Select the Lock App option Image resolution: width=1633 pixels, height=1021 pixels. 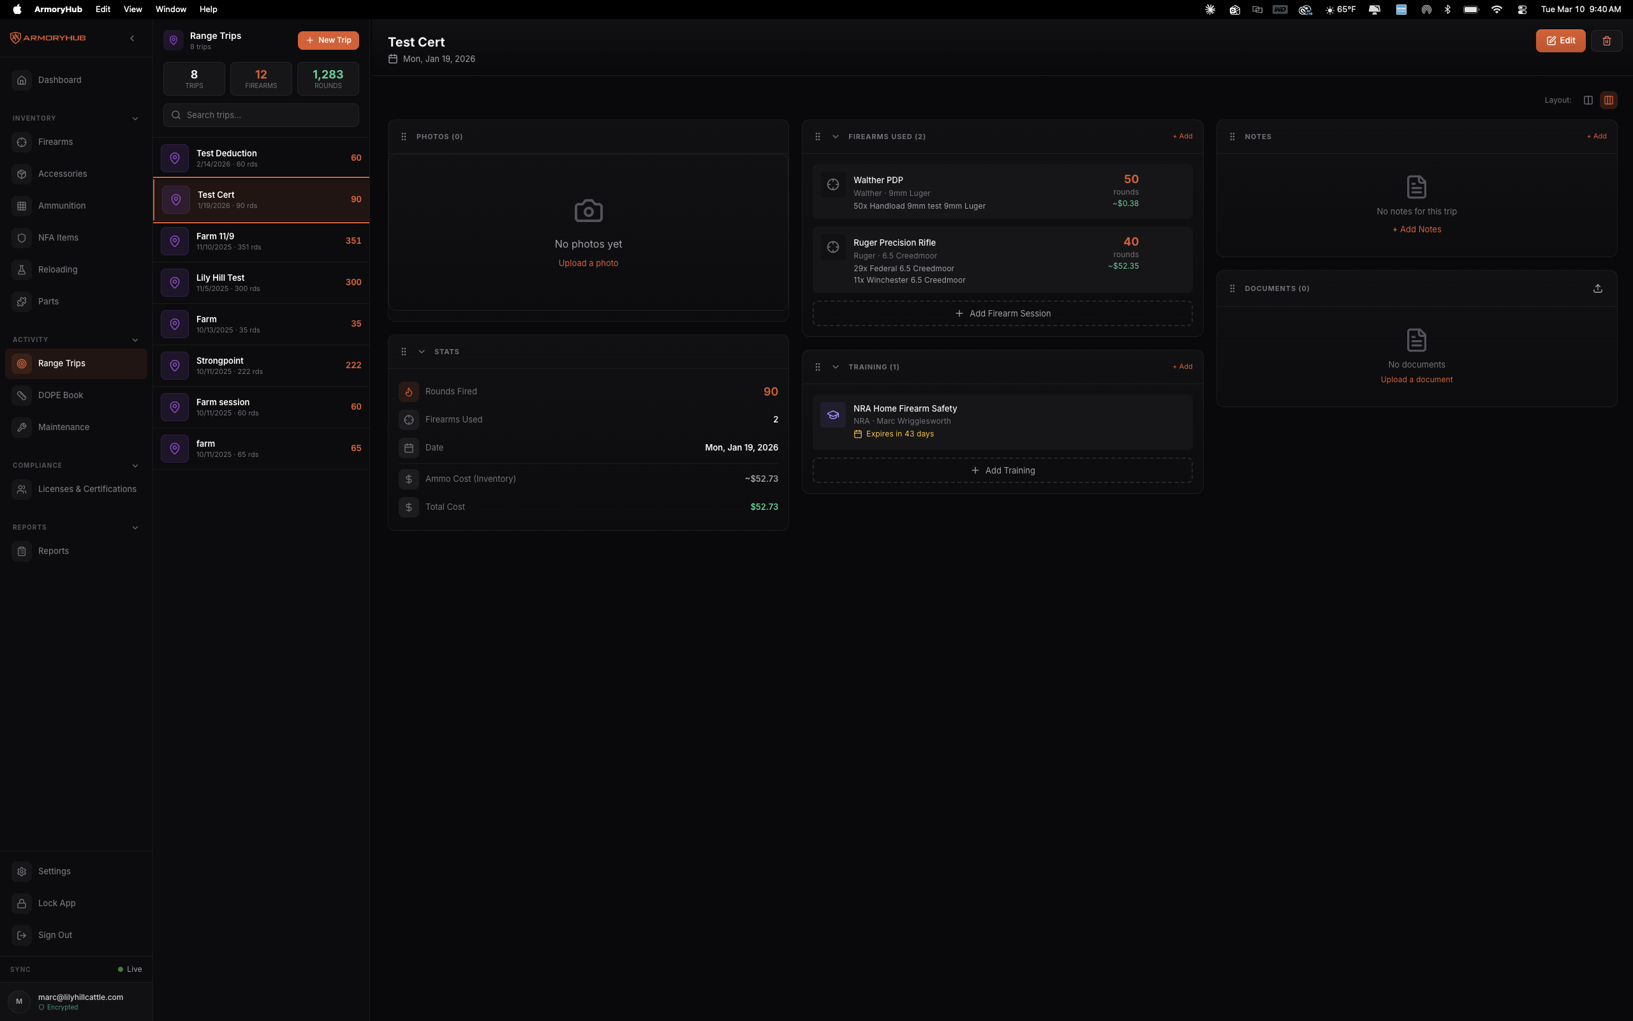coord(57,903)
